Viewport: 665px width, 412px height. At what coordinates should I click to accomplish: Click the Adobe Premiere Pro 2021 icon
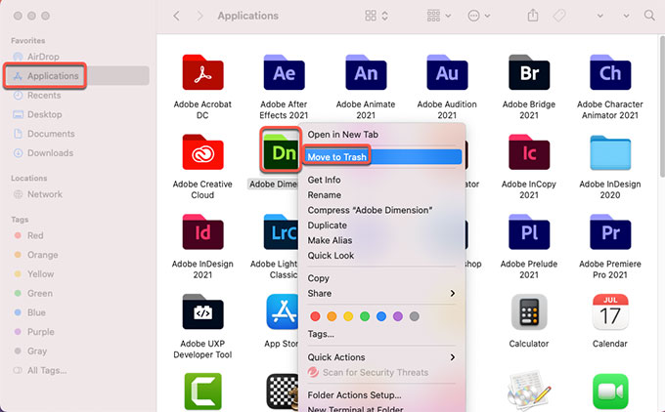[610, 232]
